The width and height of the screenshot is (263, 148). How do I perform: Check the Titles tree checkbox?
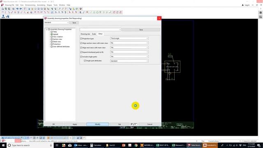pos(52,32)
